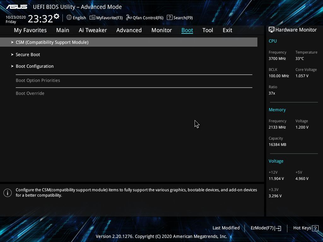The height and width of the screenshot is (242, 323).
Task: Open MyFavorite(F3) menu
Action: click(x=109, y=18)
